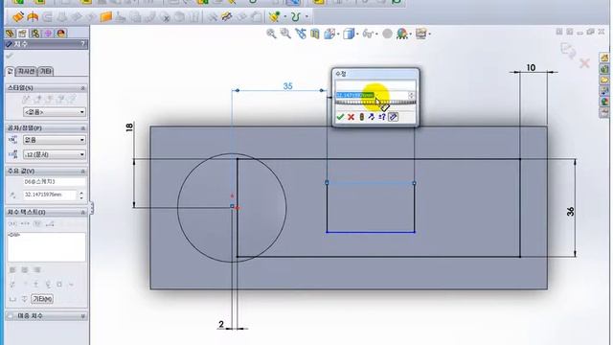Open View Orientation icon in view toolbar

[329, 34]
